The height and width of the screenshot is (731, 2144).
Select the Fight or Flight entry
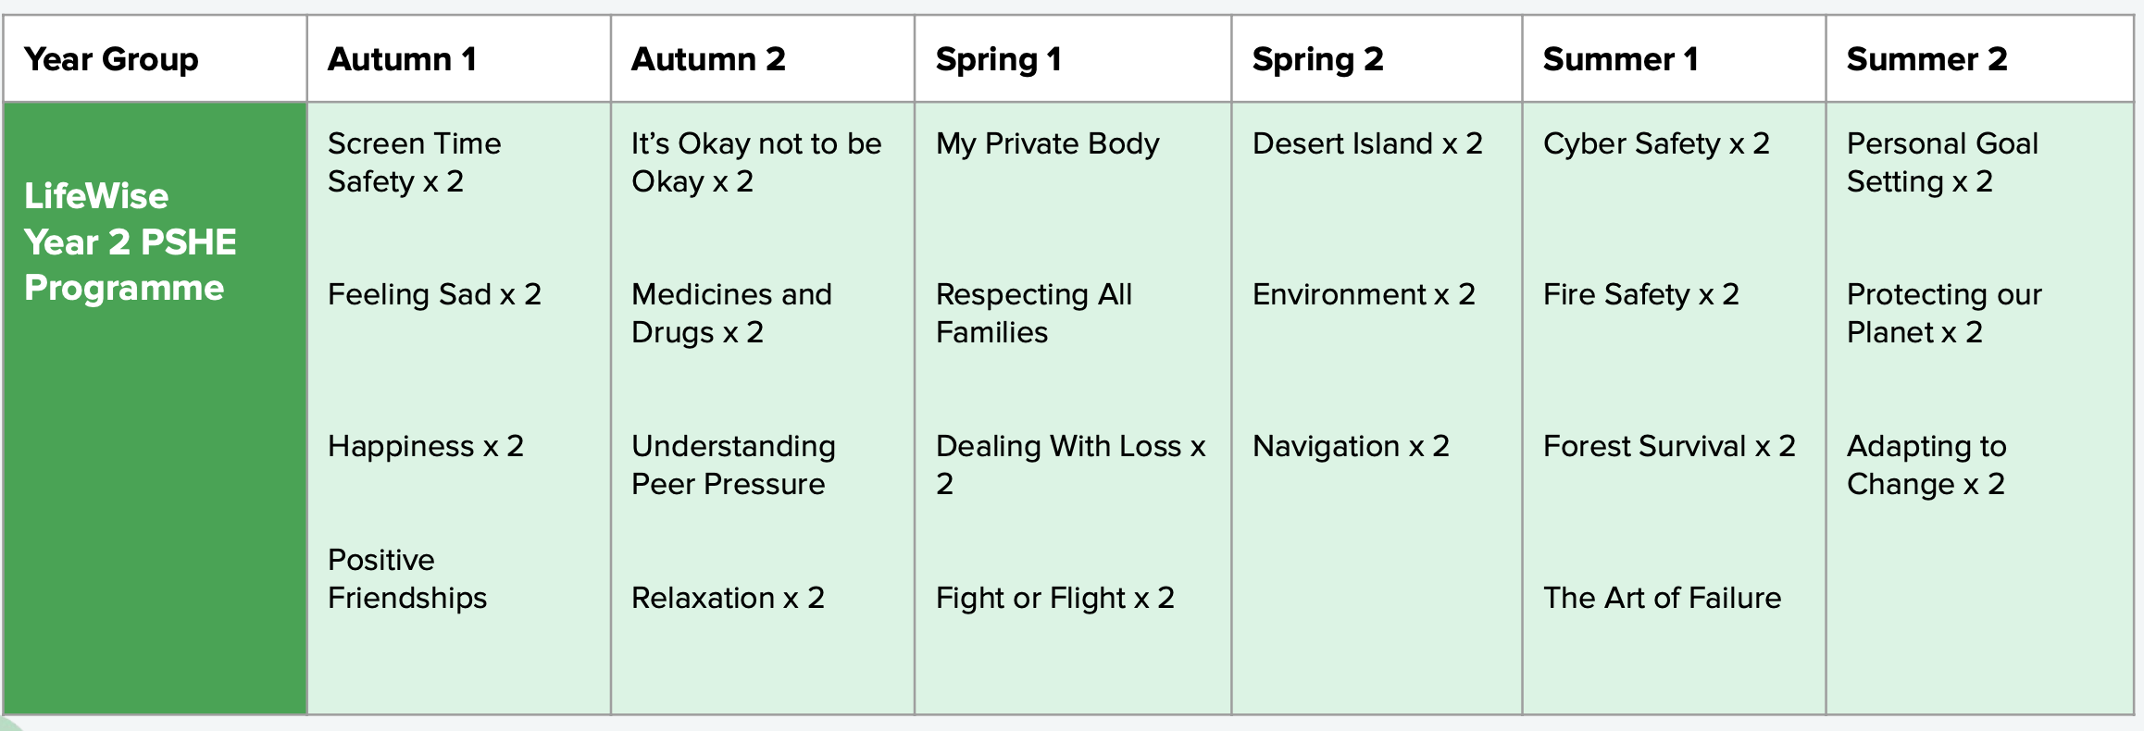coord(1054,598)
